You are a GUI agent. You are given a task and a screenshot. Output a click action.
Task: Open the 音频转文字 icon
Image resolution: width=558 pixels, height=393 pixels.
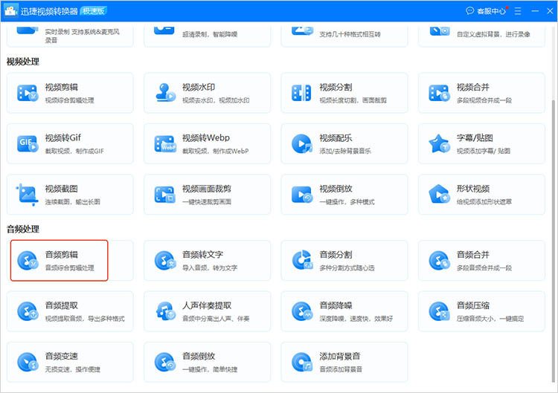164,261
